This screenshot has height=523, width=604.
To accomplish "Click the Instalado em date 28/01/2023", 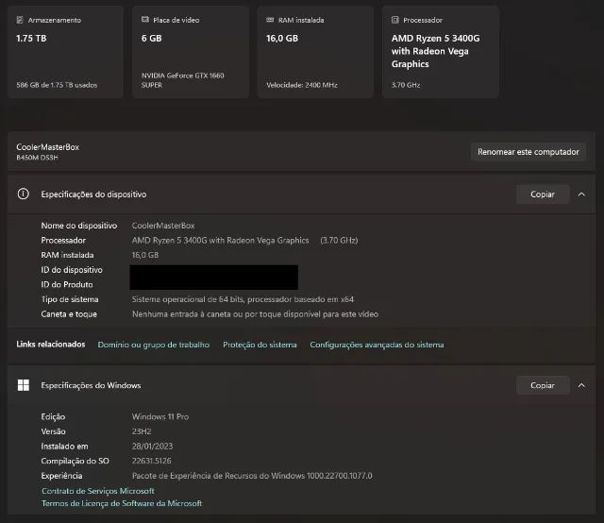I will pyautogui.click(x=152, y=446).
